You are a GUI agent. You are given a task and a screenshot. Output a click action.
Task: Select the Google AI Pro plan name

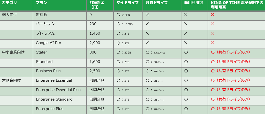(48, 43)
